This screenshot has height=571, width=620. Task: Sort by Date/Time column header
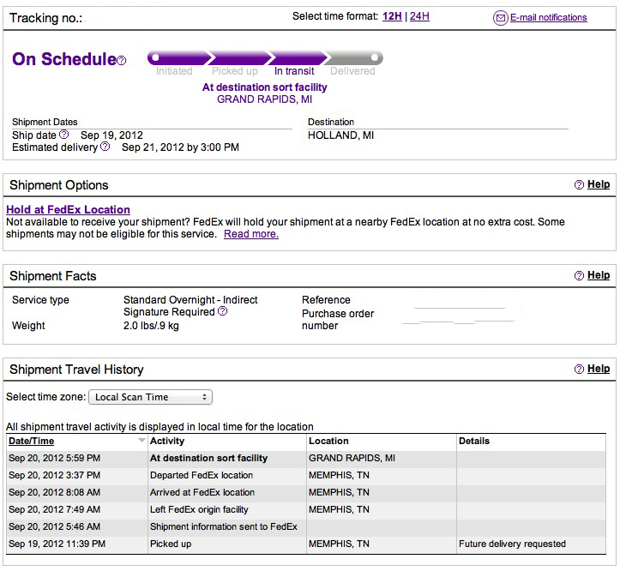(x=31, y=441)
